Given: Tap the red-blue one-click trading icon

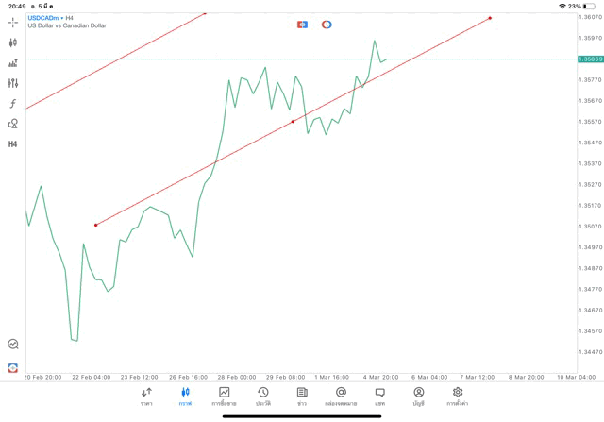Looking at the screenshot, I should pos(302,25).
